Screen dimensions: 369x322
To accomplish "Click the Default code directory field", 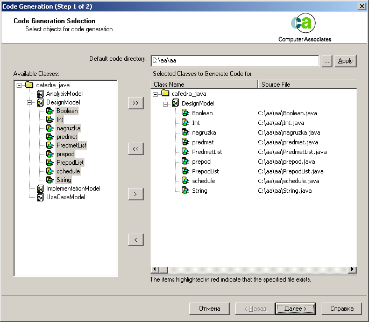I will [x=235, y=61].
